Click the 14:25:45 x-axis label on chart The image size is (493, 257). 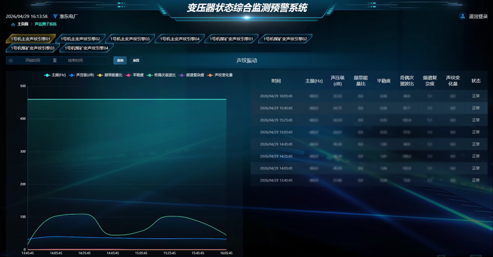coord(84,253)
